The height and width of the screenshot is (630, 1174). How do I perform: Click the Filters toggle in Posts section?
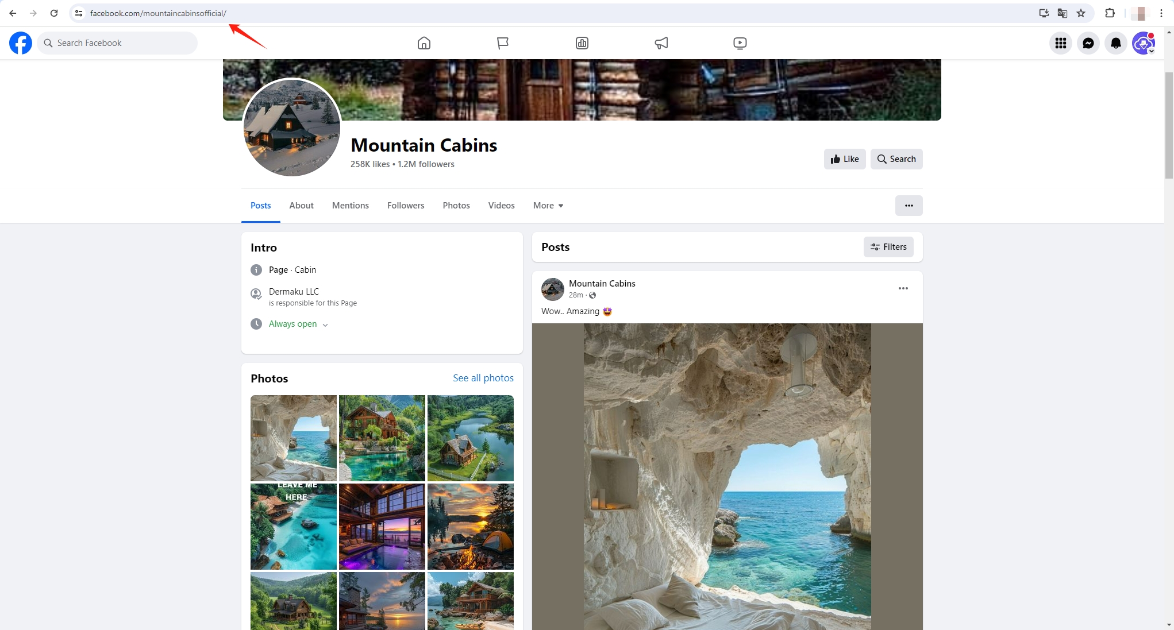pyautogui.click(x=889, y=247)
